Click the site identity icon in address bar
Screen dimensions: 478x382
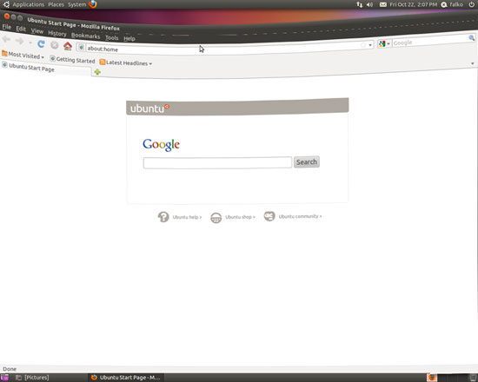pyautogui.click(x=81, y=47)
